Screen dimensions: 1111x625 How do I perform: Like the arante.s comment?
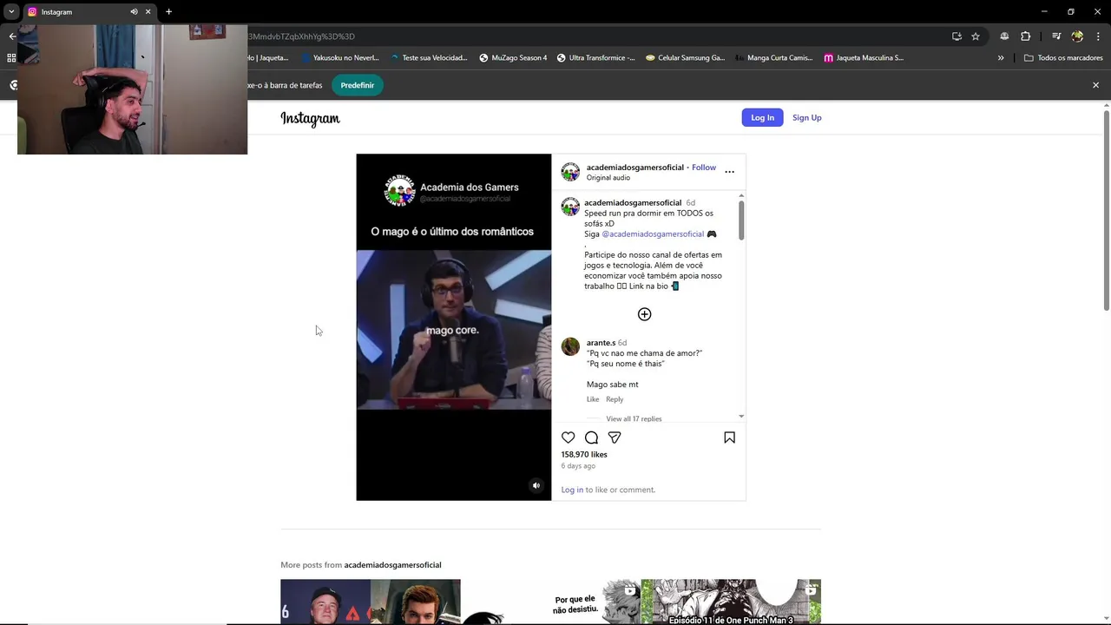(x=593, y=399)
